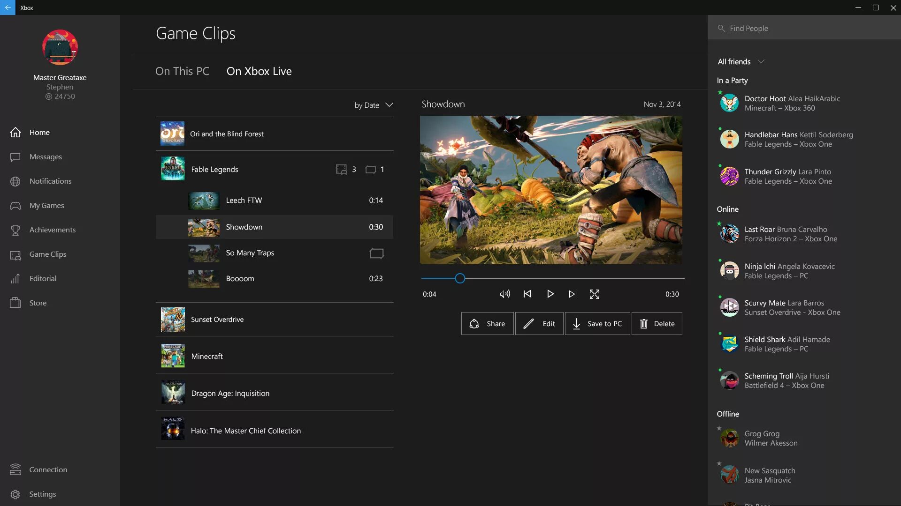Expand Fable Legends clip group

[x=274, y=169]
